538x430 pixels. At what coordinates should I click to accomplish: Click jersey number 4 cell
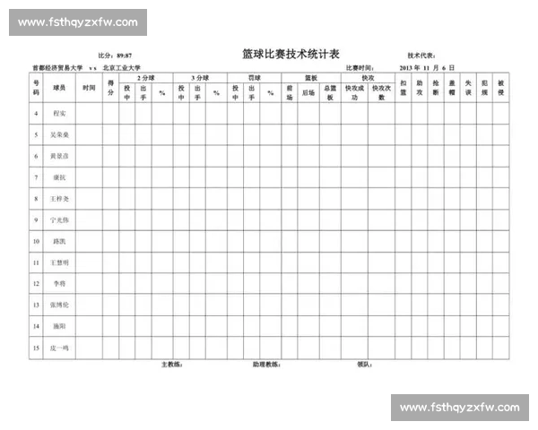[36, 114]
